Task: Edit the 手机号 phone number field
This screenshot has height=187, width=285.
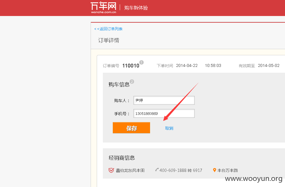Action: 164,113
